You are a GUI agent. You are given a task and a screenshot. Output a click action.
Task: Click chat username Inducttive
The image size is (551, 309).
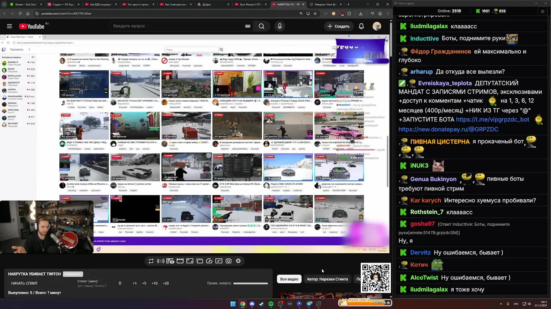424,39
